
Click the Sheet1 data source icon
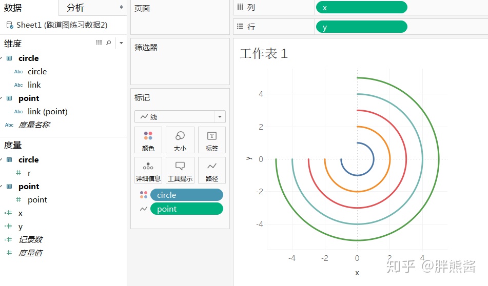click(10, 25)
